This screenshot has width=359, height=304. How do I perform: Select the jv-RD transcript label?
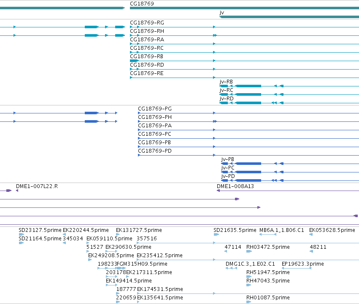227,99
